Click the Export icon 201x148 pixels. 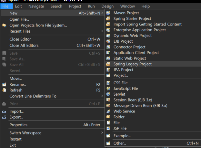tap(4, 117)
